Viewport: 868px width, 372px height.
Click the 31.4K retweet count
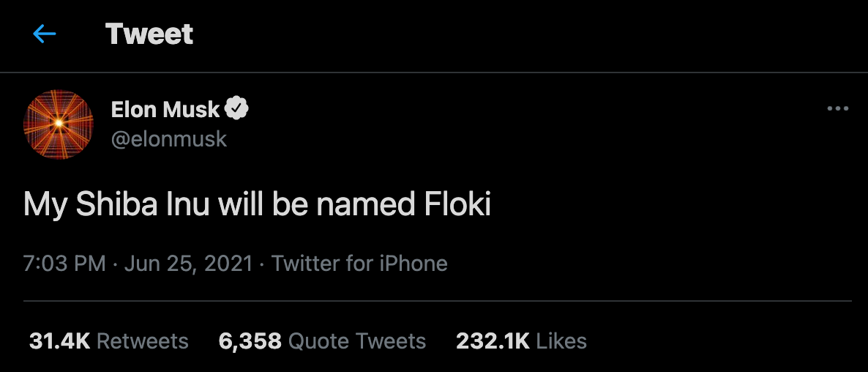59,341
